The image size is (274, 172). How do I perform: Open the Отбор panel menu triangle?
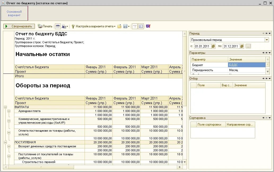[270, 79]
